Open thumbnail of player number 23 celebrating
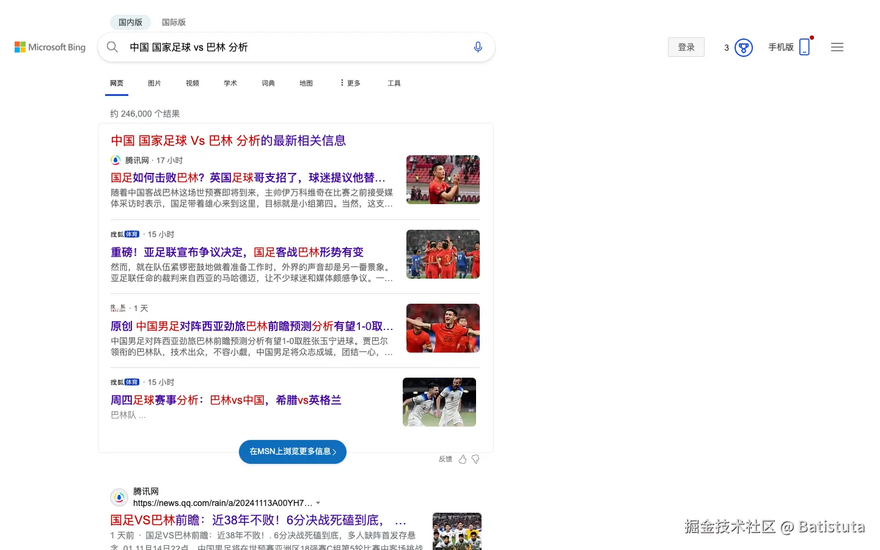The width and height of the screenshot is (880, 550). [x=443, y=328]
